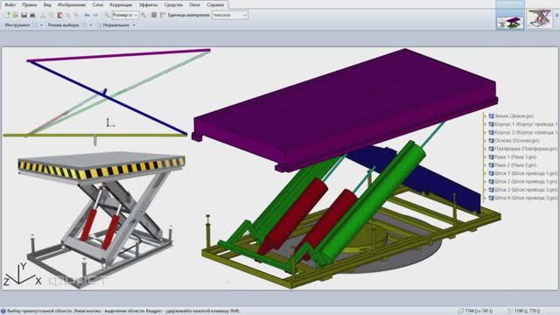Click the current tool icon next to Инструмент
Screen dimensions: 560x315
point(35,25)
